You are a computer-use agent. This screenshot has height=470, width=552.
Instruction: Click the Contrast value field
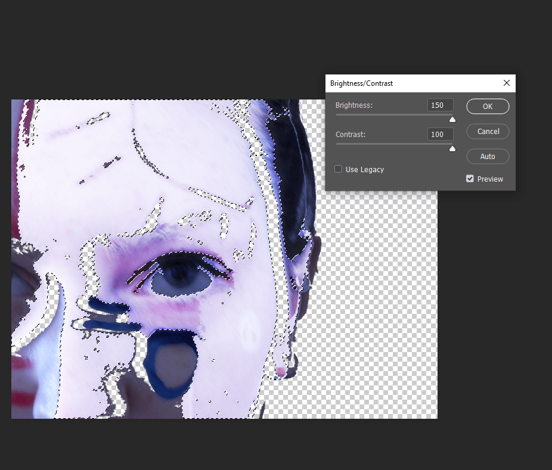[440, 134]
